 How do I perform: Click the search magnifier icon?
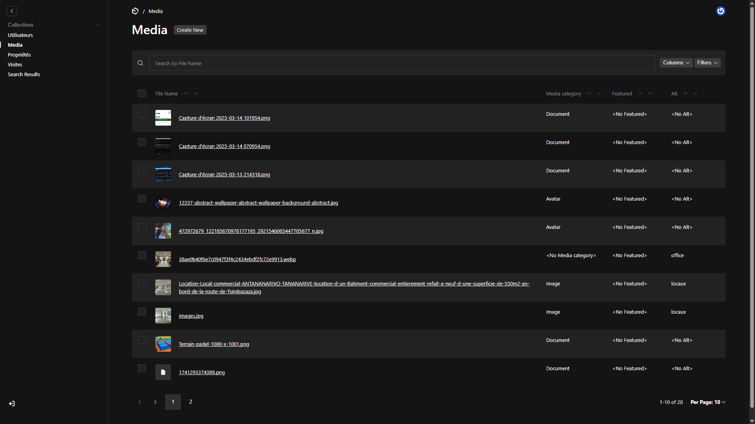coord(140,63)
